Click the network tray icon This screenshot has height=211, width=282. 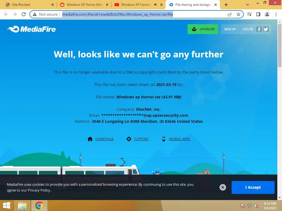[250, 206]
